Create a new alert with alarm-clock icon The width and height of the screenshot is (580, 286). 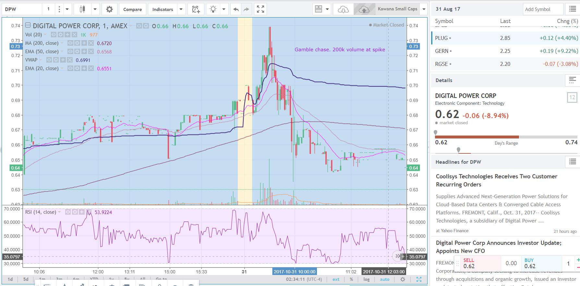click(196, 9)
